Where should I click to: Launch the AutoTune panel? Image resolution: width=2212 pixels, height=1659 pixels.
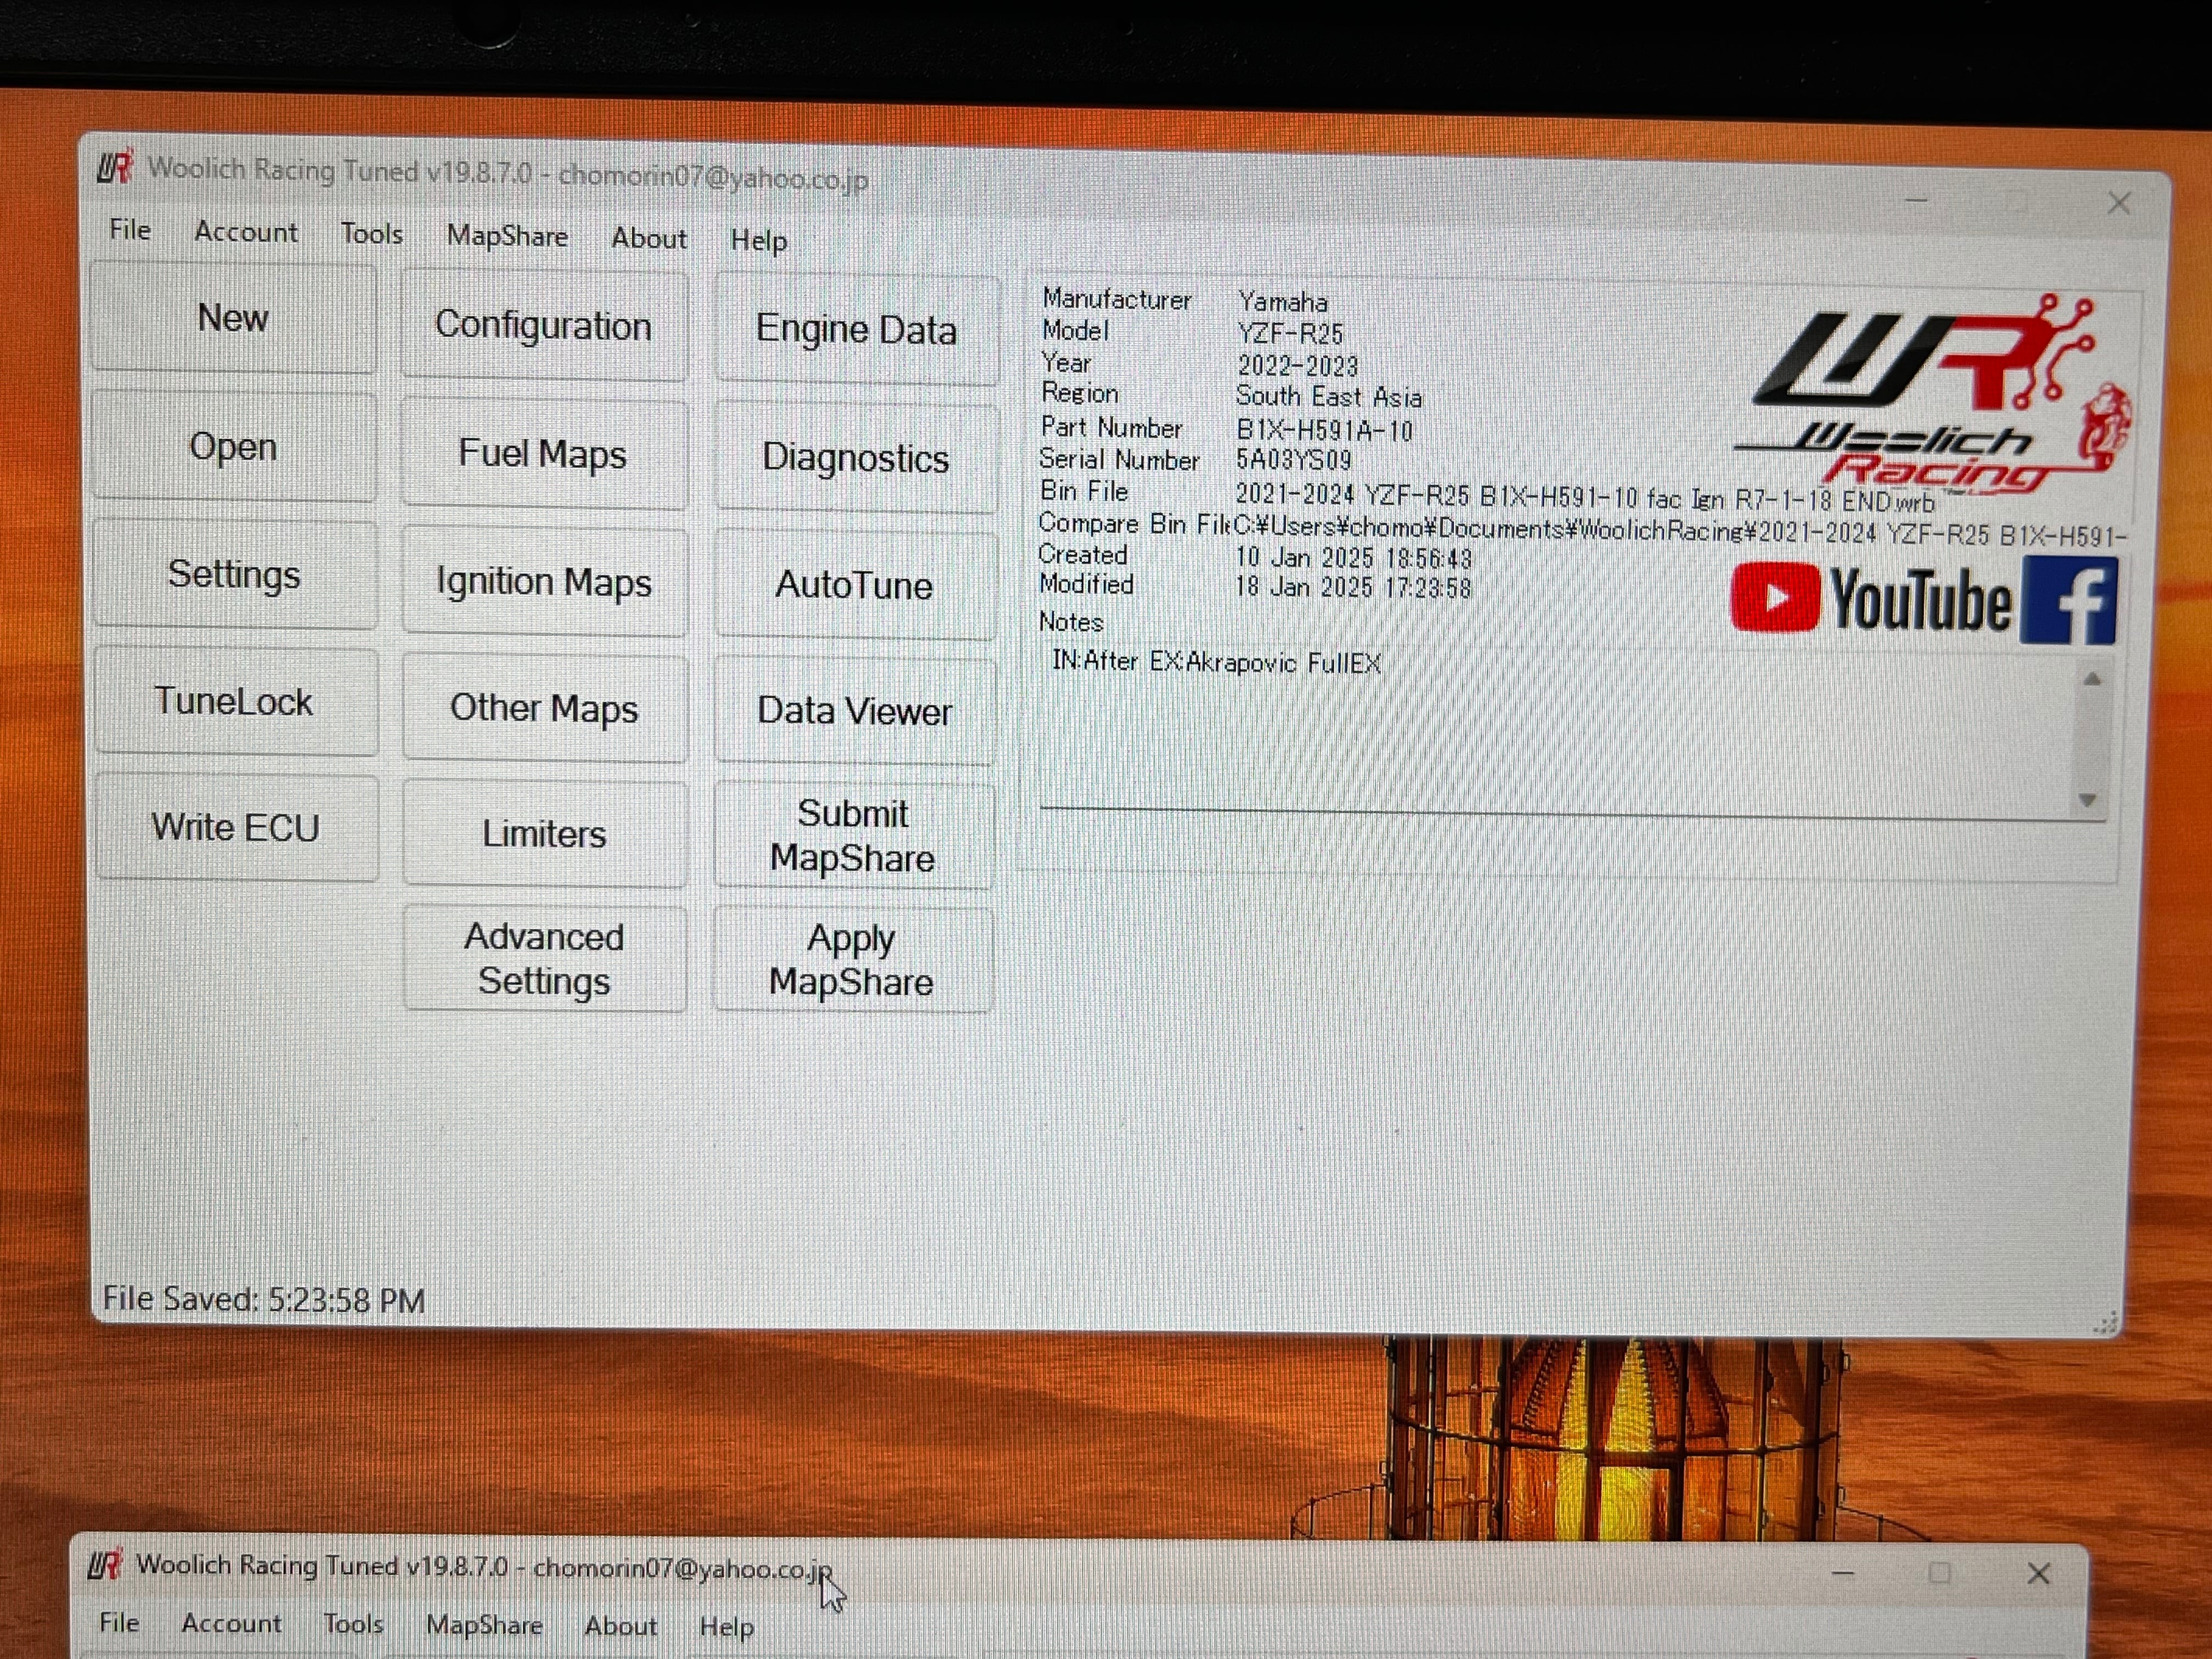click(854, 585)
